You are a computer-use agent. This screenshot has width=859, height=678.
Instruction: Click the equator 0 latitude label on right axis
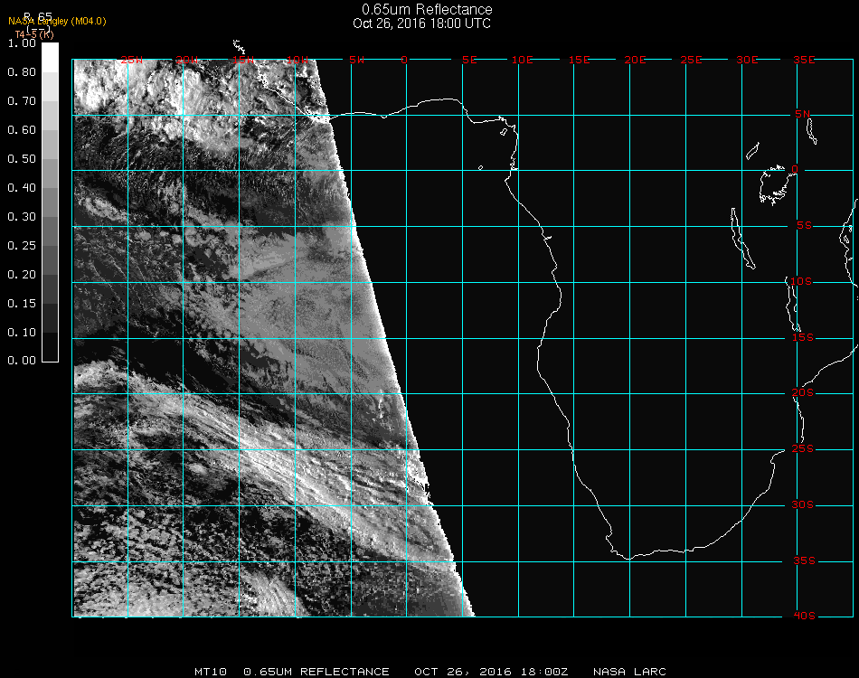click(x=795, y=169)
